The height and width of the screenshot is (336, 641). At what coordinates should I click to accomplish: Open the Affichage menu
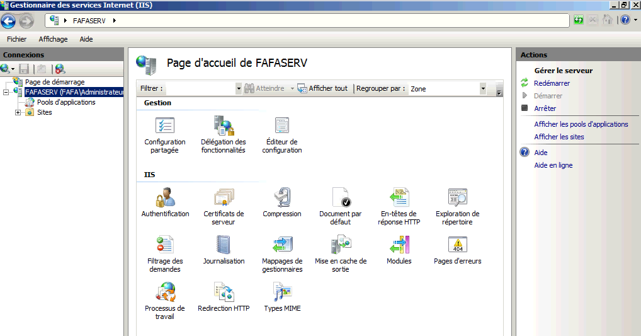coord(53,39)
